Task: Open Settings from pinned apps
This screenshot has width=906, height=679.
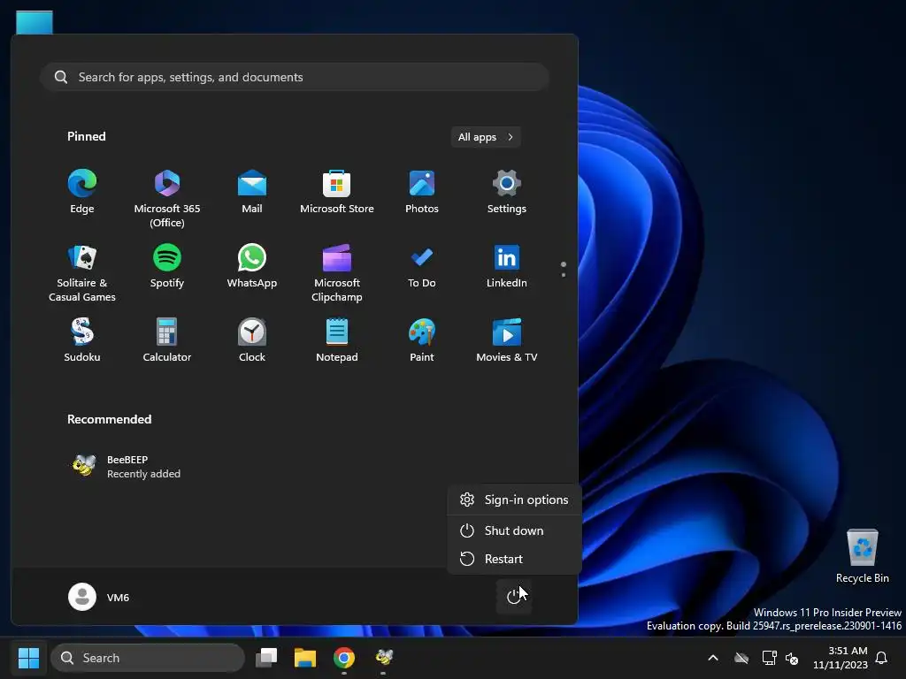Action: (507, 192)
